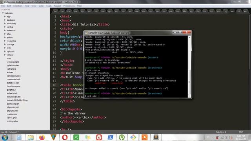251x141 pixels.
Task: Expand the app folder arrow
Action: coord(5,16)
